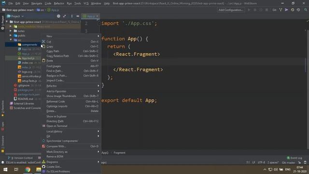Click the Search Everywhere magnifier icon
309x174 pixels.
click(x=306, y=10)
